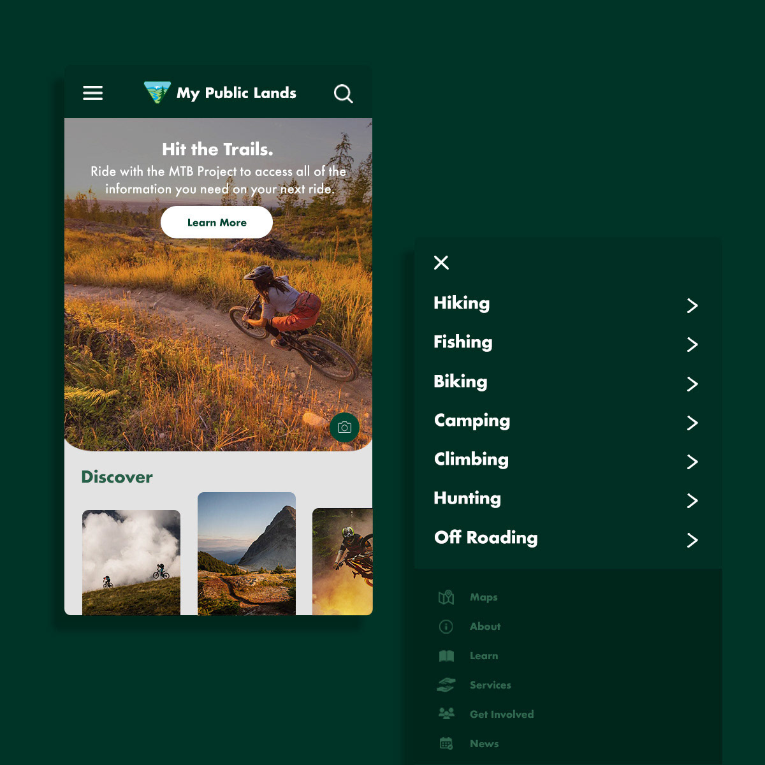This screenshot has height=765, width=765.
Task: Click the My Public Lands title text
Action: point(237,93)
